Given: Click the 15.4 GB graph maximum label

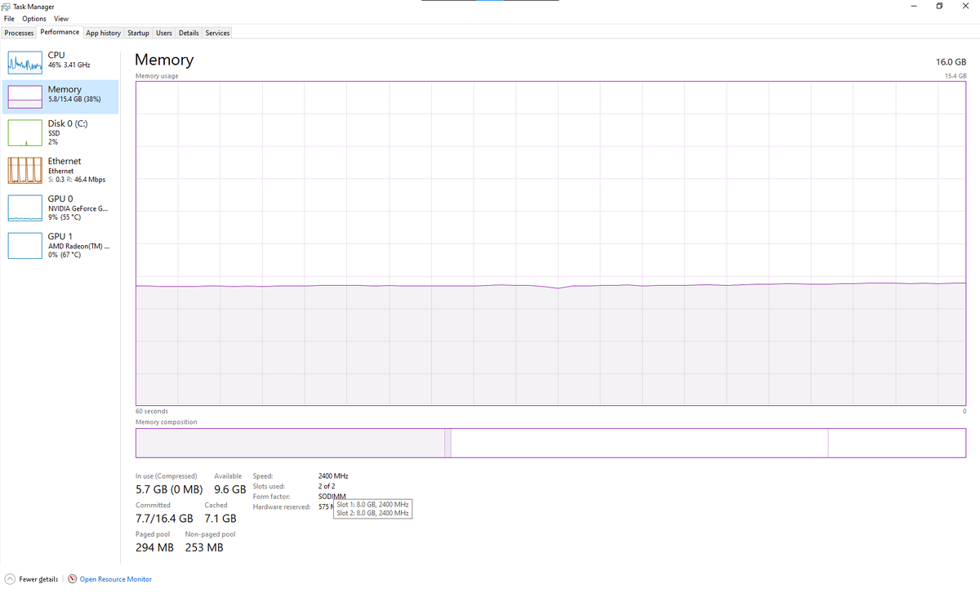Looking at the screenshot, I should point(955,75).
